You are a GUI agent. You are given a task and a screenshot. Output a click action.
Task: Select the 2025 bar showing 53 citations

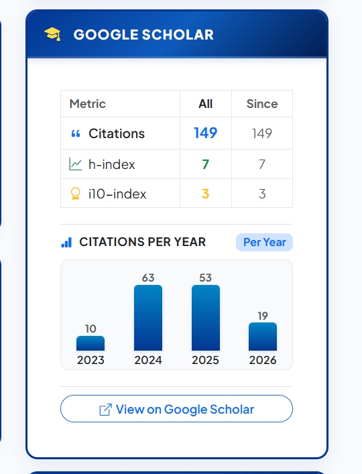click(x=206, y=318)
